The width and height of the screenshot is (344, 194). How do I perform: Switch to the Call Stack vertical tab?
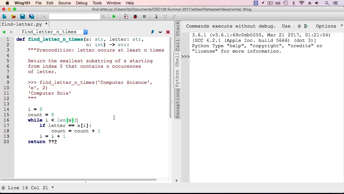point(177,36)
